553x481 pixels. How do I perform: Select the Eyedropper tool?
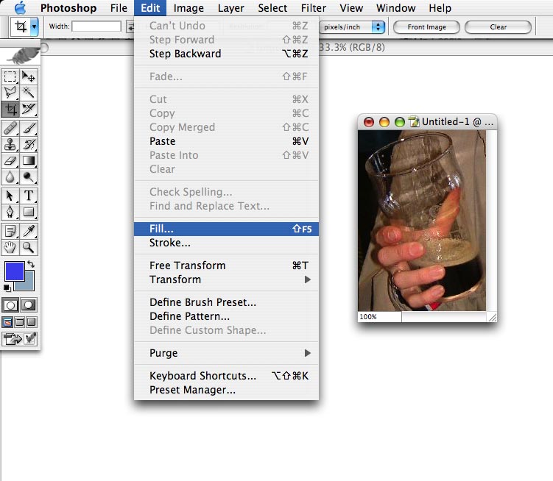click(29, 231)
